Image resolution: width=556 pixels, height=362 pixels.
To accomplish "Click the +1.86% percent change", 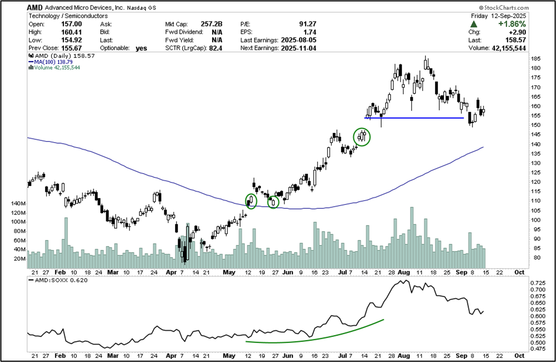I will (x=512, y=24).
